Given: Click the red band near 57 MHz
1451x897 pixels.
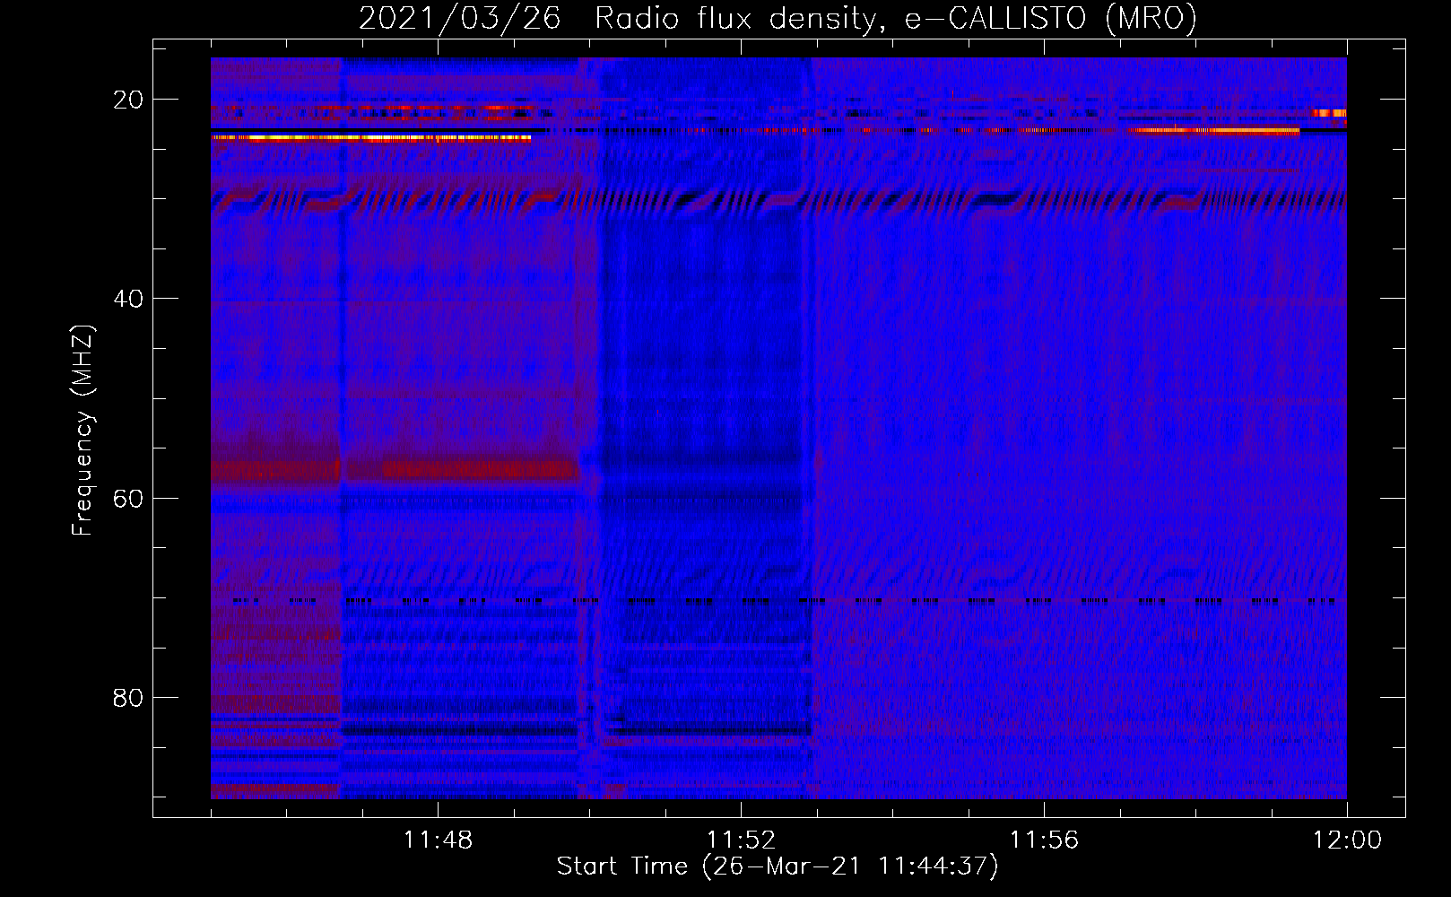Looking at the screenshot, I should (x=395, y=470).
